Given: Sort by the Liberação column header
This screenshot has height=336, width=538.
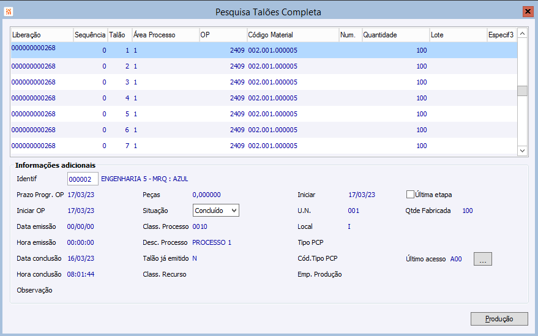Looking at the screenshot, I should 42,35.
